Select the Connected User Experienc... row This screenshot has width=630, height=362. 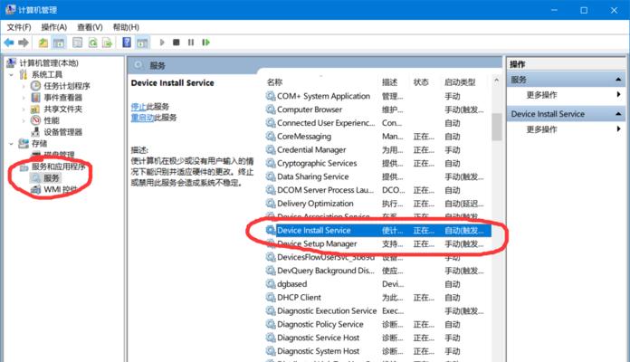[377, 123]
